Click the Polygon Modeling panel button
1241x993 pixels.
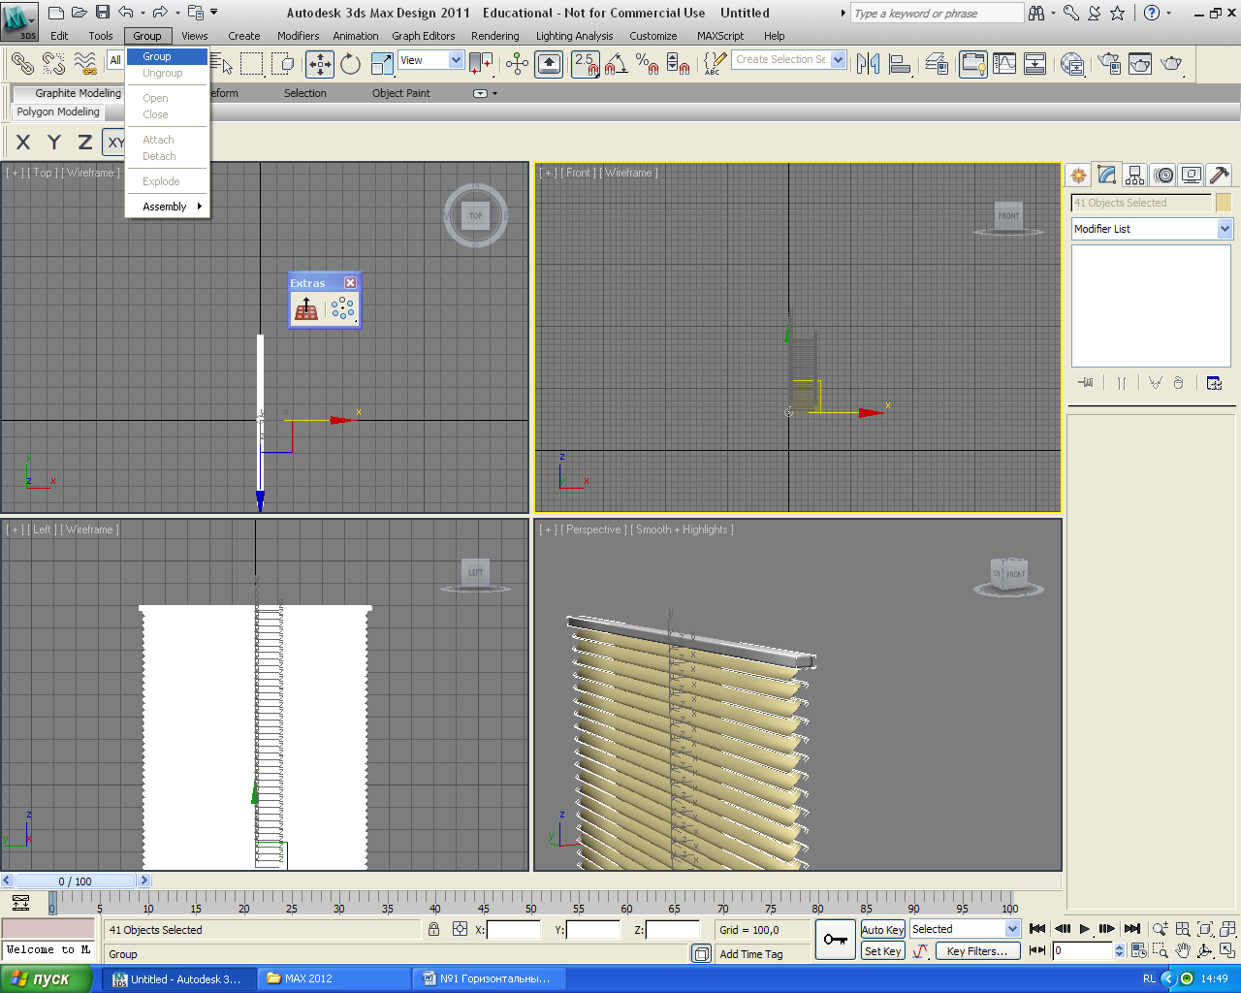58,112
